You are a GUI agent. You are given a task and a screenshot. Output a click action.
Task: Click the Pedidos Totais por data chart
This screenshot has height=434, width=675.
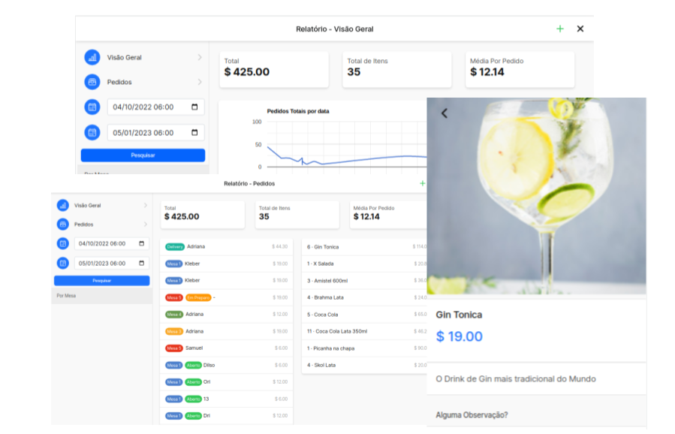(x=323, y=137)
